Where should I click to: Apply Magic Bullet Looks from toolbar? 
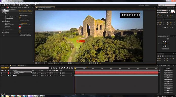click(168, 73)
